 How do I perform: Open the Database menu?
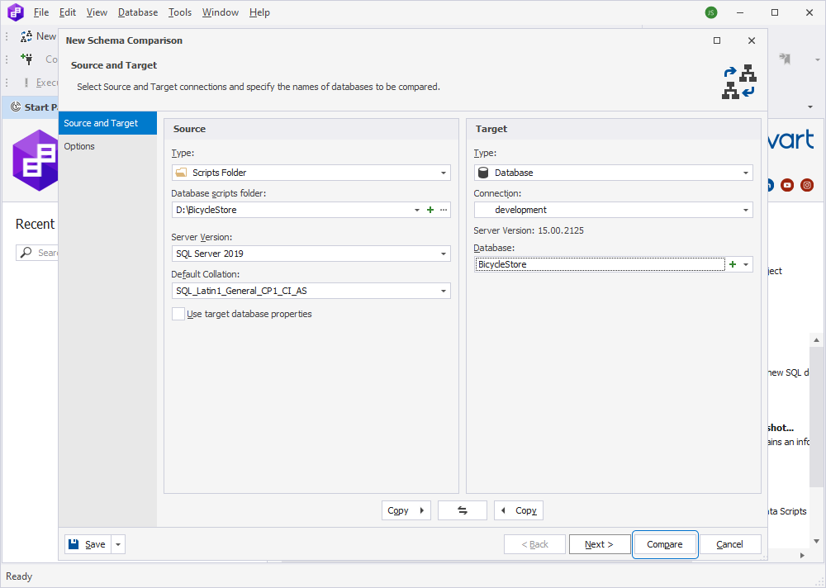[x=137, y=12]
